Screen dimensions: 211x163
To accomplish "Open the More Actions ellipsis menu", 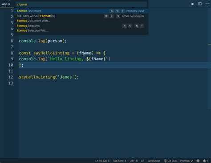I will tap(207, 4).
